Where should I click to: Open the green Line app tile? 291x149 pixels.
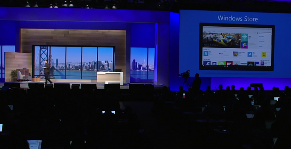(x=222, y=63)
